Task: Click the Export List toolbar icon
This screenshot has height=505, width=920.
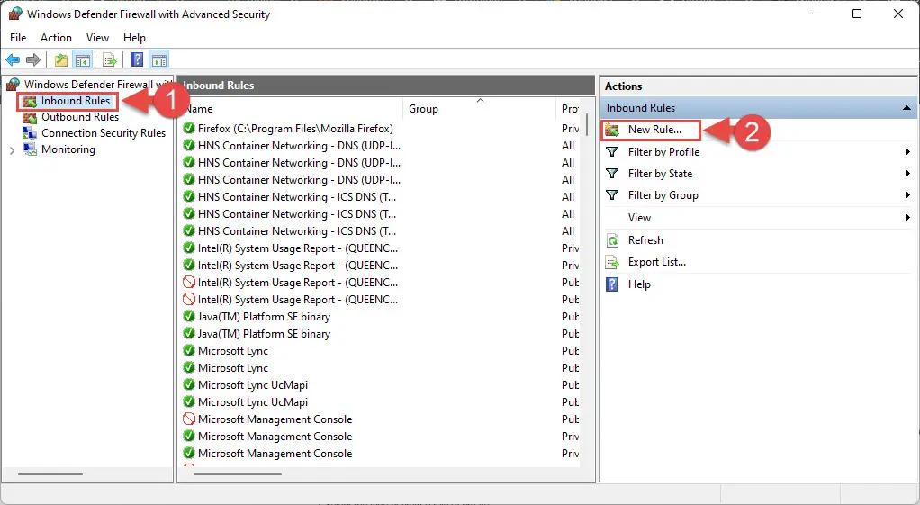Action: click(109, 60)
